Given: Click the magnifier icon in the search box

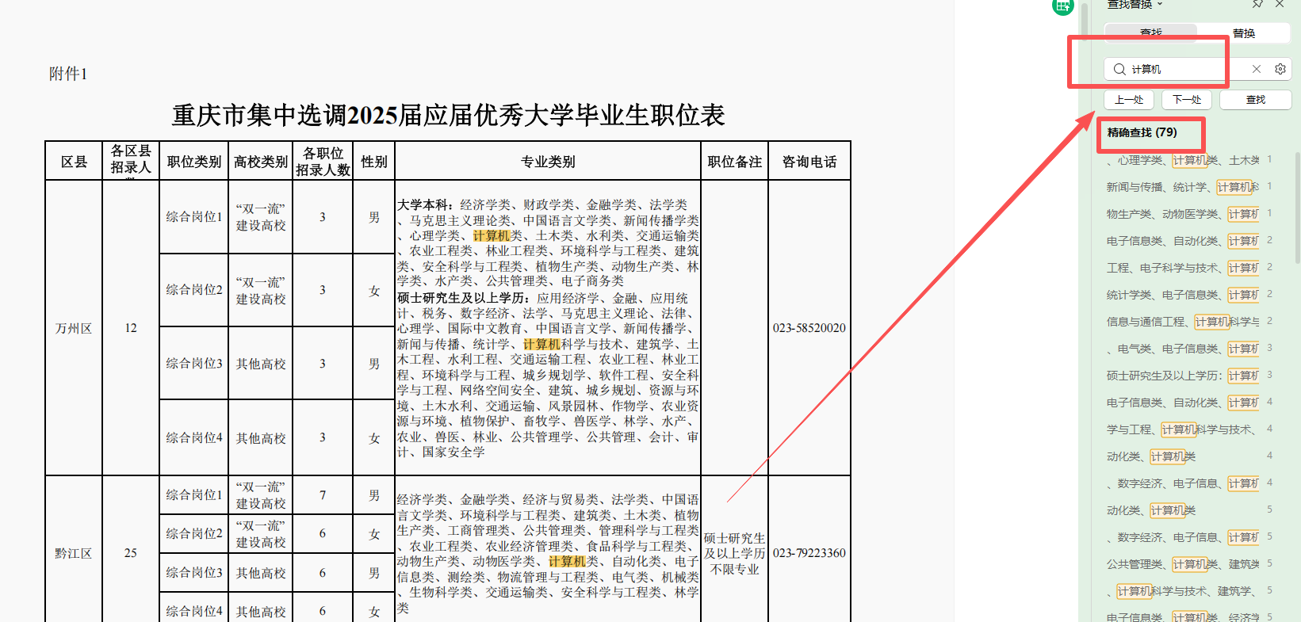Looking at the screenshot, I should coord(1119,69).
